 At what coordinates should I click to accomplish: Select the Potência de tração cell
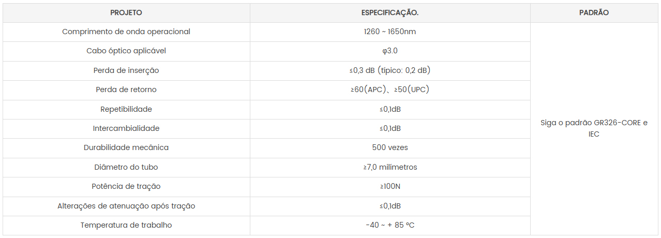coord(126,186)
